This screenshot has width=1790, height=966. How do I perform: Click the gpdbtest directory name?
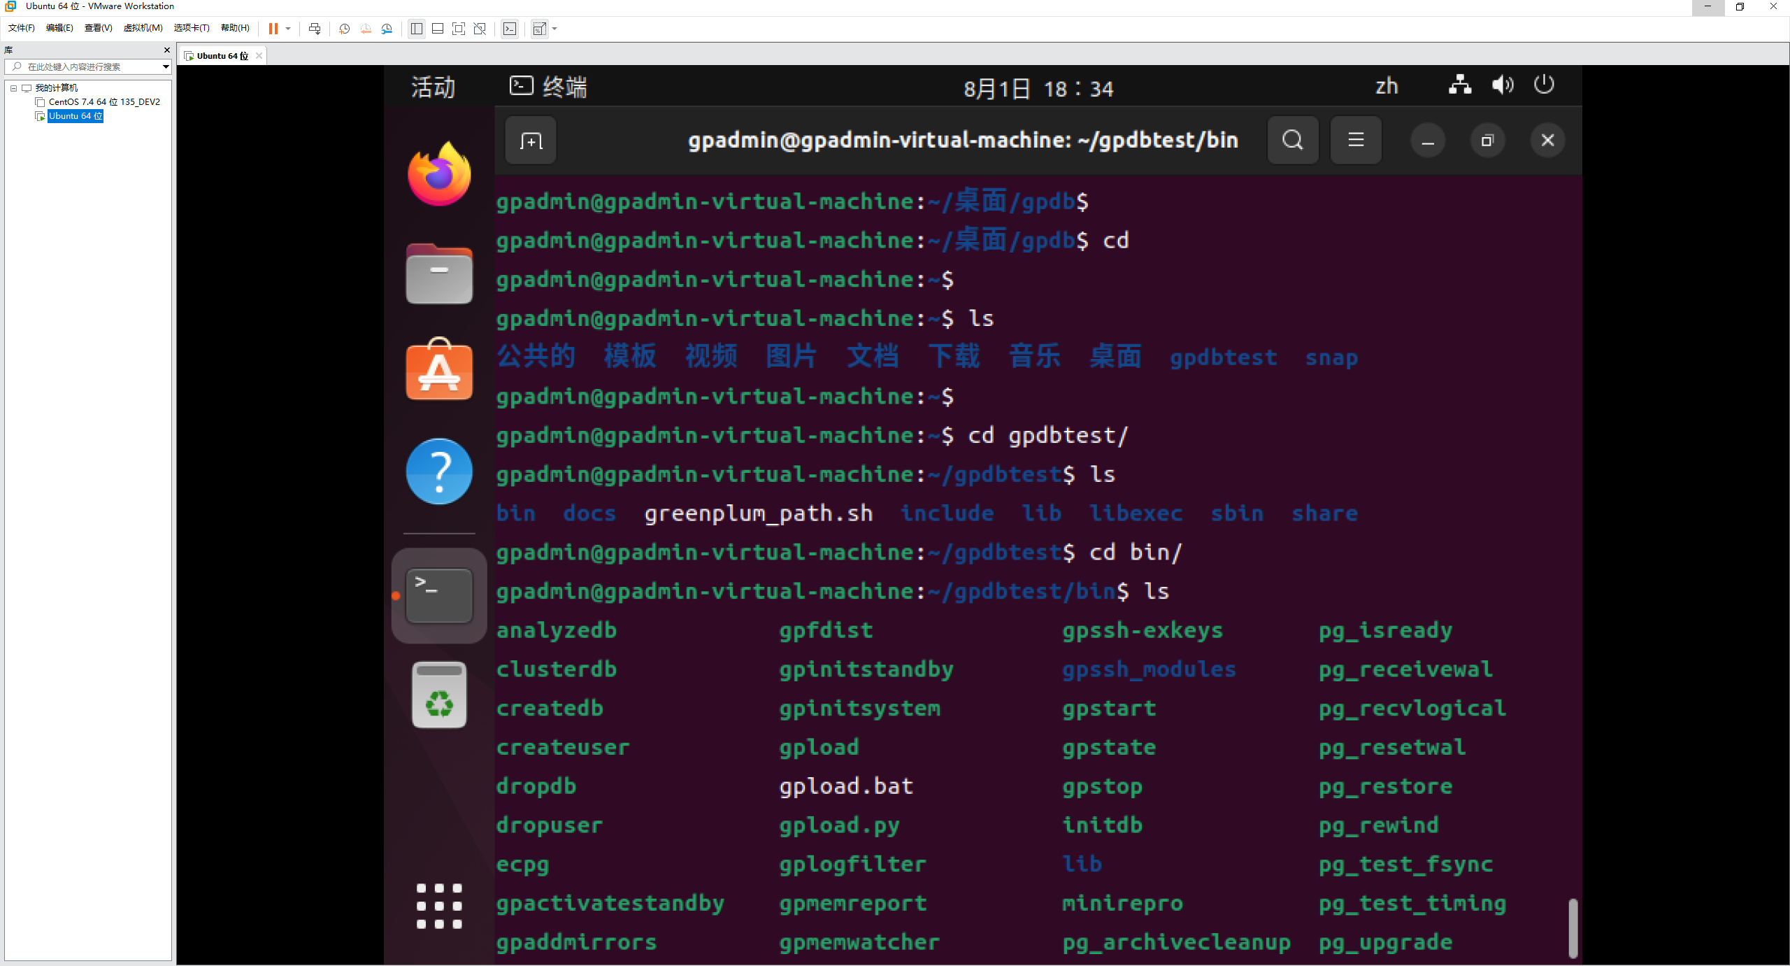click(1224, 357)
